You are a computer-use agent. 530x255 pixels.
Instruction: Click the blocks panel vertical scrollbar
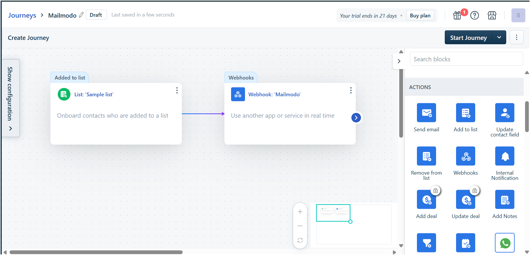click(x=527, y=117)
